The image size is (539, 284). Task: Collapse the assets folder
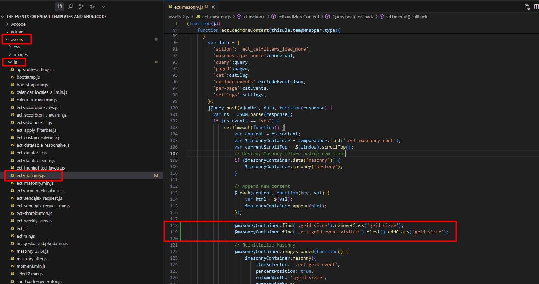17,39
